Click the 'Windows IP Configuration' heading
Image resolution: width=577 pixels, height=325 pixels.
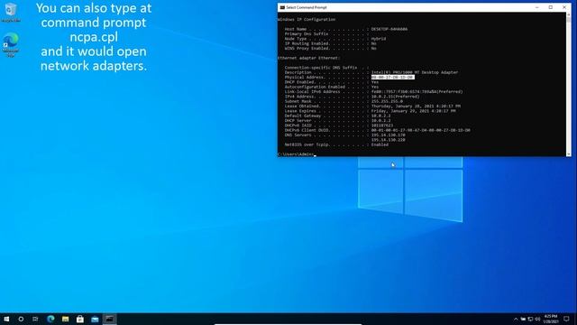(307, 20)
